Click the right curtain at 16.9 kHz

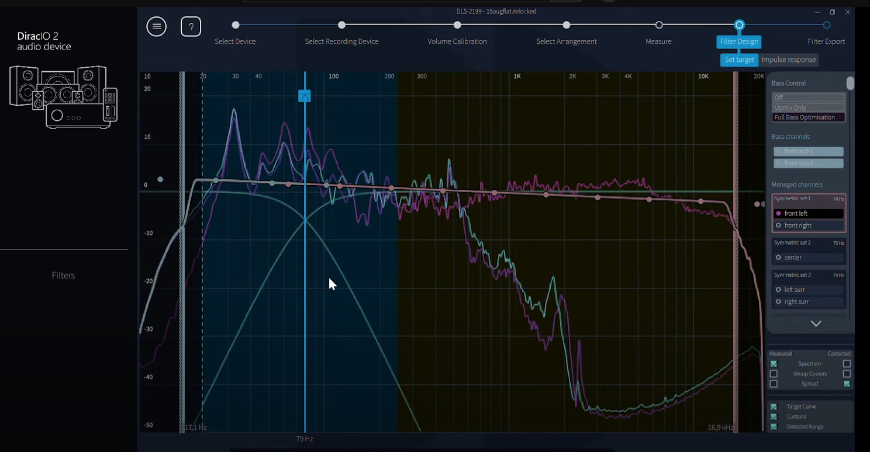(736, 252)
